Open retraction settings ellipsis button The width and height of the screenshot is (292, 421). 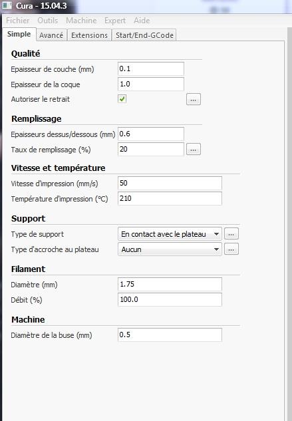(194, 99)
